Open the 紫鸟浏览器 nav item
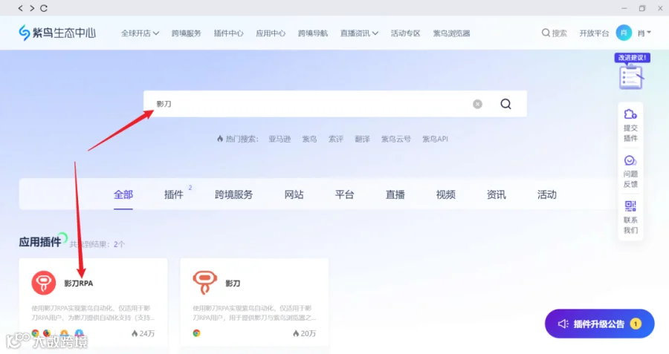 [x=451, y=33]
